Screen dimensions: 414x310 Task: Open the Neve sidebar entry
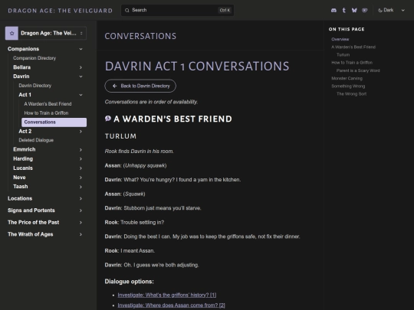(x=19, y=177)
